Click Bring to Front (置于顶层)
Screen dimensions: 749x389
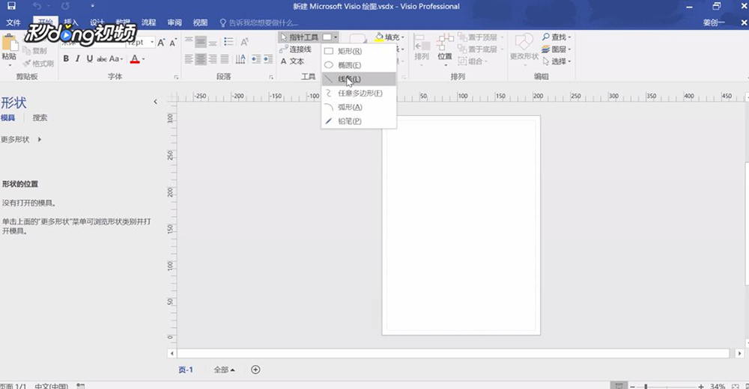(x=481, y=37)
